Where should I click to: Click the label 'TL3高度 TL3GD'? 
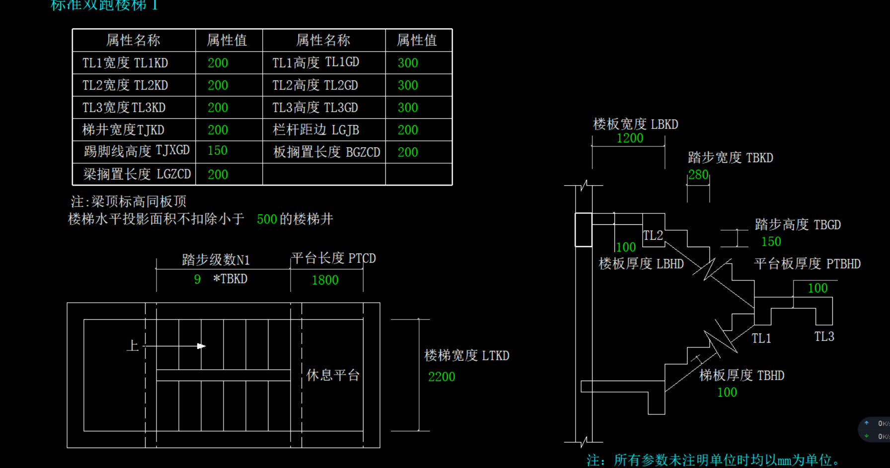315,108
